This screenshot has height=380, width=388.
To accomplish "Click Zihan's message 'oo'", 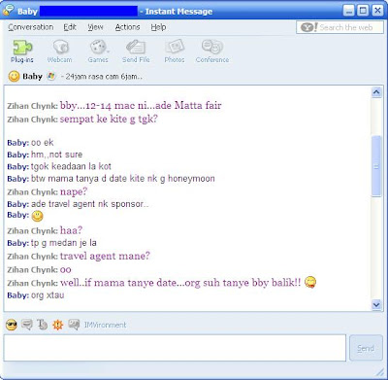I will (x=66, y=269).
